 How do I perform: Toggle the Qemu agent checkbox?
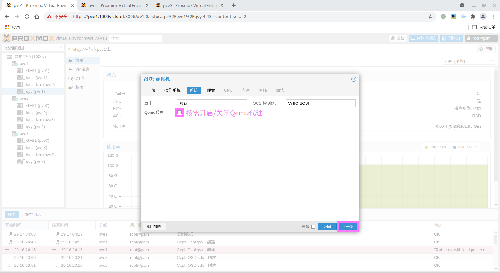(x=180, y=113)
